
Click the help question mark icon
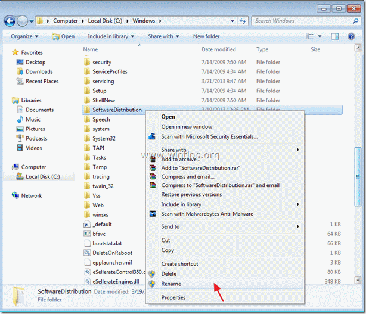point(351,36)
